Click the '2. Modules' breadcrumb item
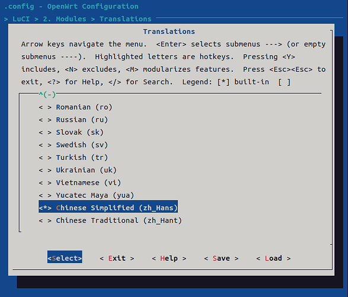Viewport: 348px width, 297px height. click(65, 19)
